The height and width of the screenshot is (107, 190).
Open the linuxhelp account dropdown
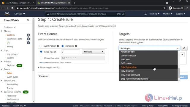154,14
